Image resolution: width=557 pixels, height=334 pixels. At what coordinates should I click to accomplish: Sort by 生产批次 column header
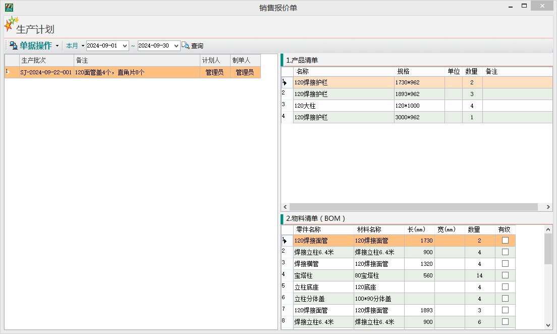click(x=46, y=61)
